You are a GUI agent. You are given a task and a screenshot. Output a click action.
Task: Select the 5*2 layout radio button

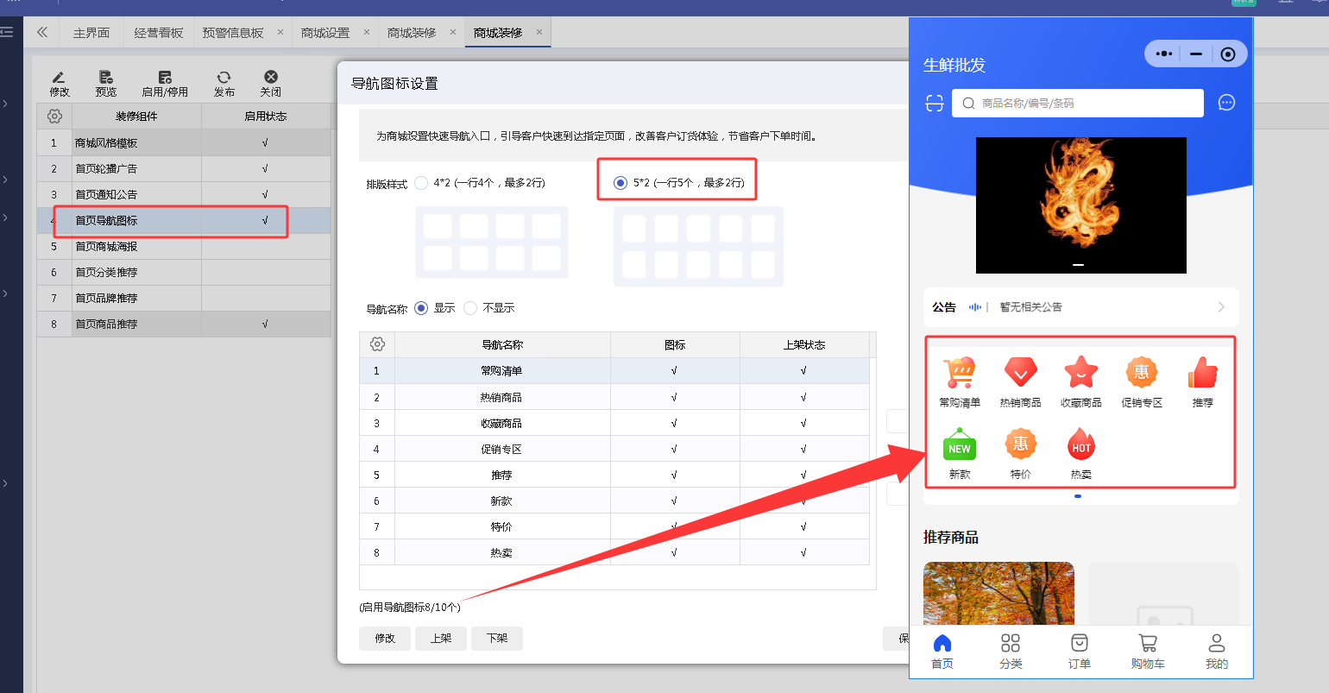(620, 183)
